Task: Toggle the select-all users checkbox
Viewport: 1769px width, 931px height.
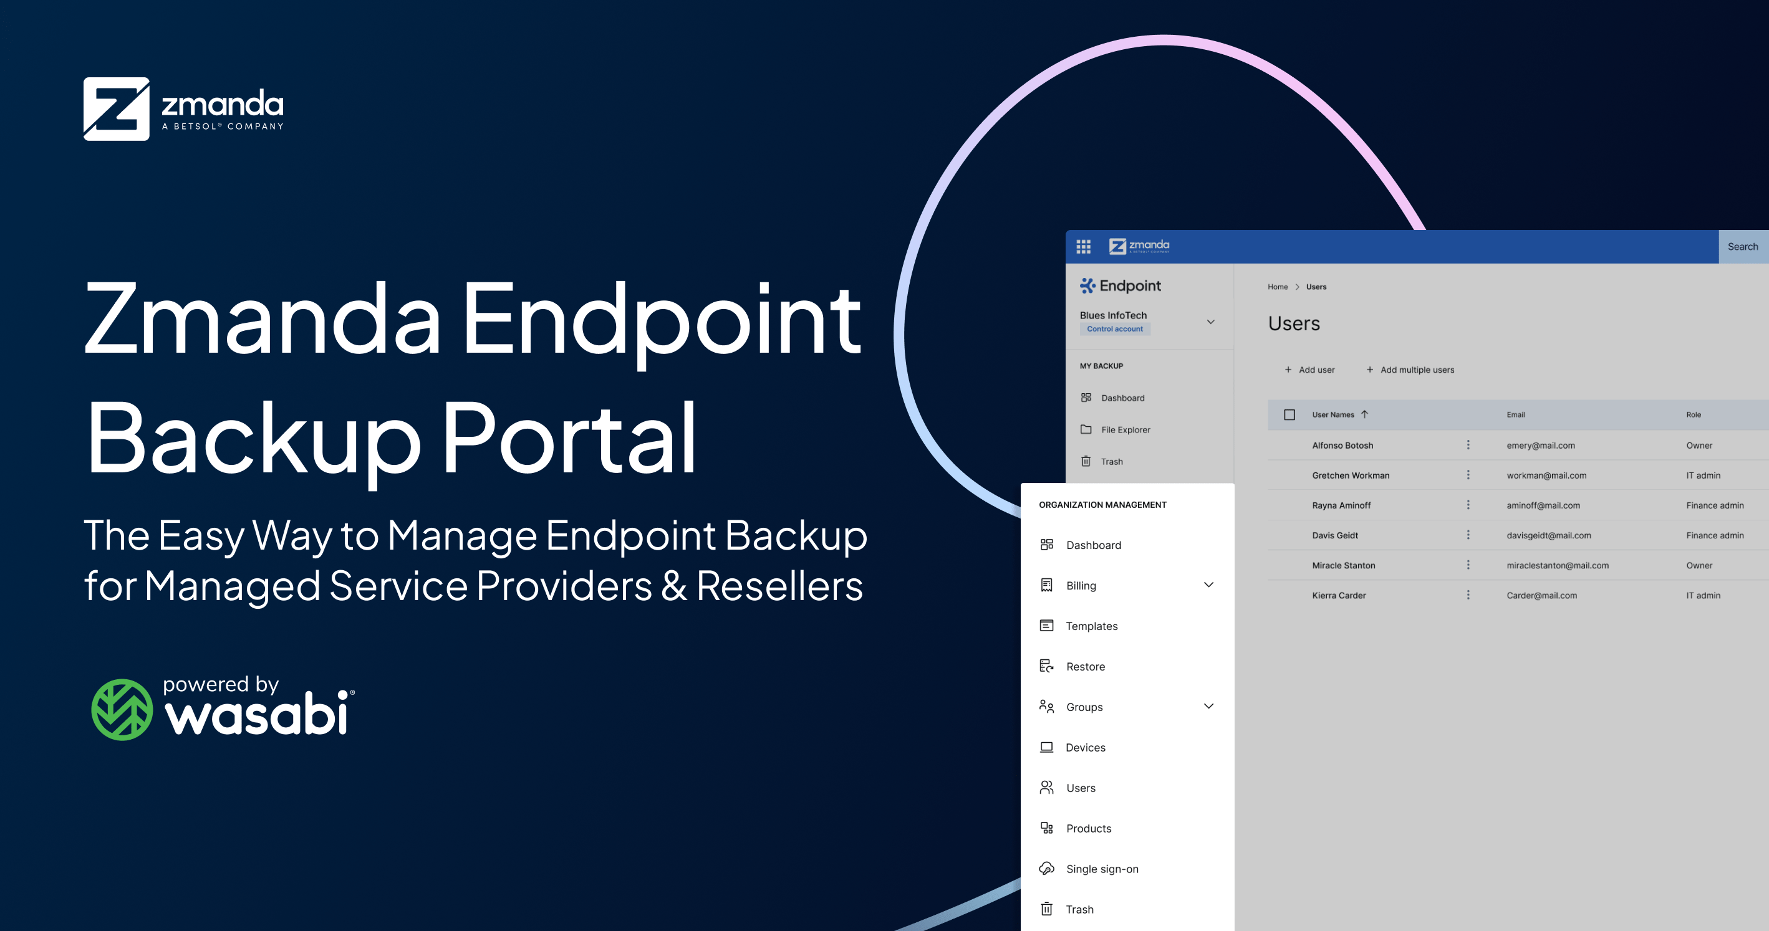Action: 1289,414
